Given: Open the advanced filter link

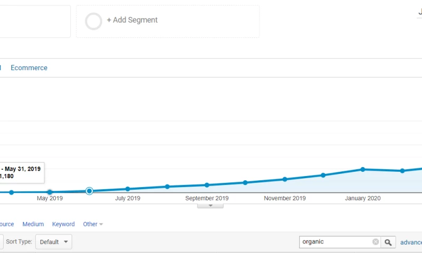Looking at the screenshot, I should [x=411, y=242].
